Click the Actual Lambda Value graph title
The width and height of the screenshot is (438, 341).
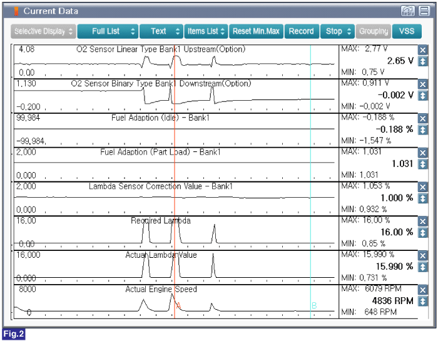161,255
